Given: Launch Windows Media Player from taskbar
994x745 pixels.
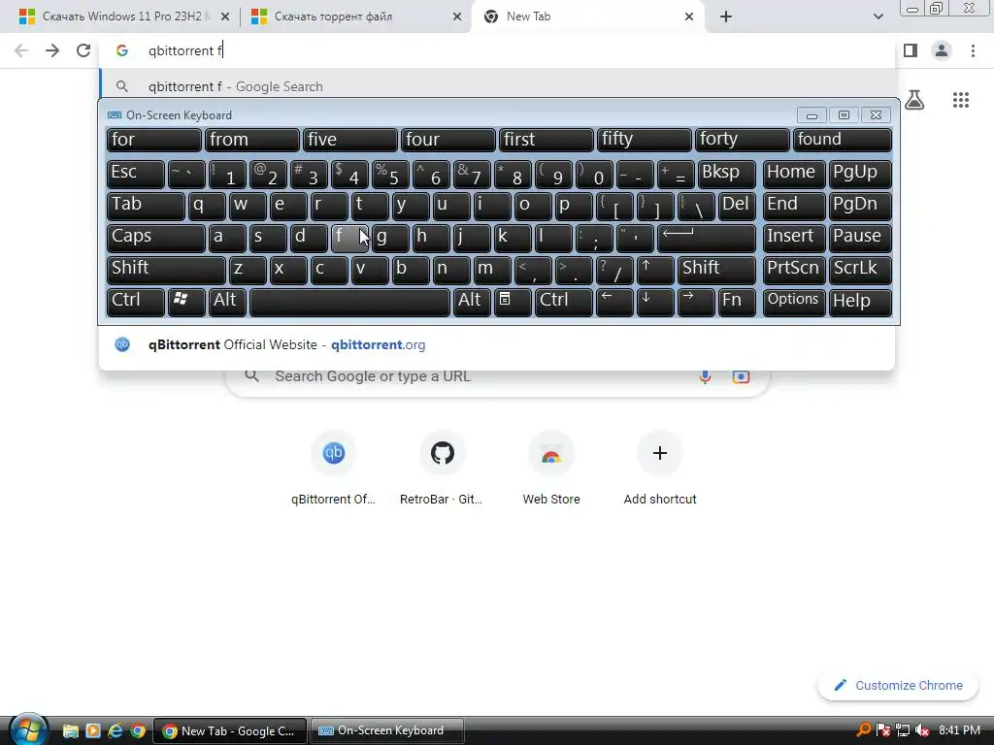Looking at the screenshot, I should (x=92, y=730).
